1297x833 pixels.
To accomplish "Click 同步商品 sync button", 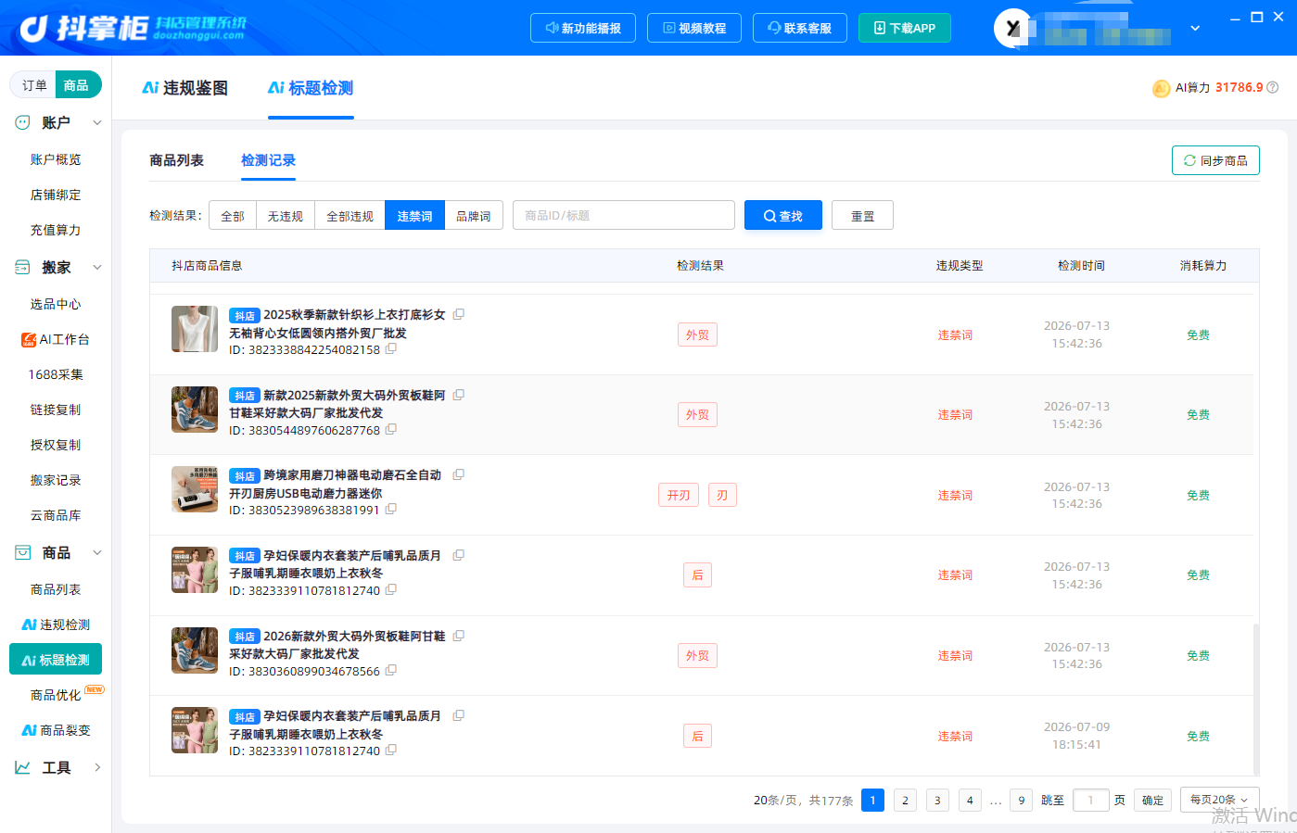I will click(1215, 160).
